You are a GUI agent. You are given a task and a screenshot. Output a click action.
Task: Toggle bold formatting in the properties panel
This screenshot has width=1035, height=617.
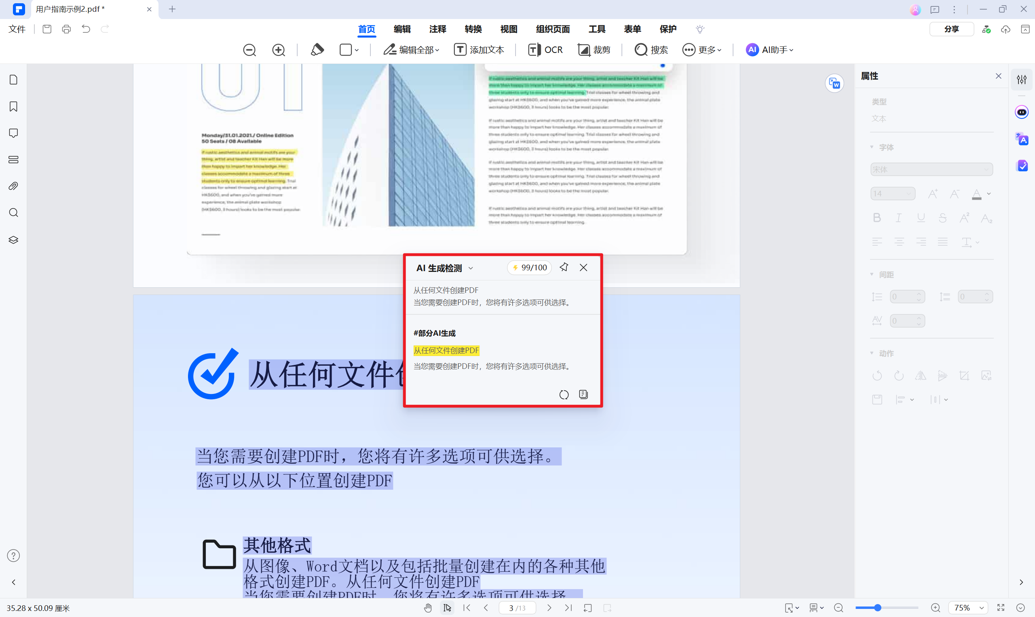877,217
